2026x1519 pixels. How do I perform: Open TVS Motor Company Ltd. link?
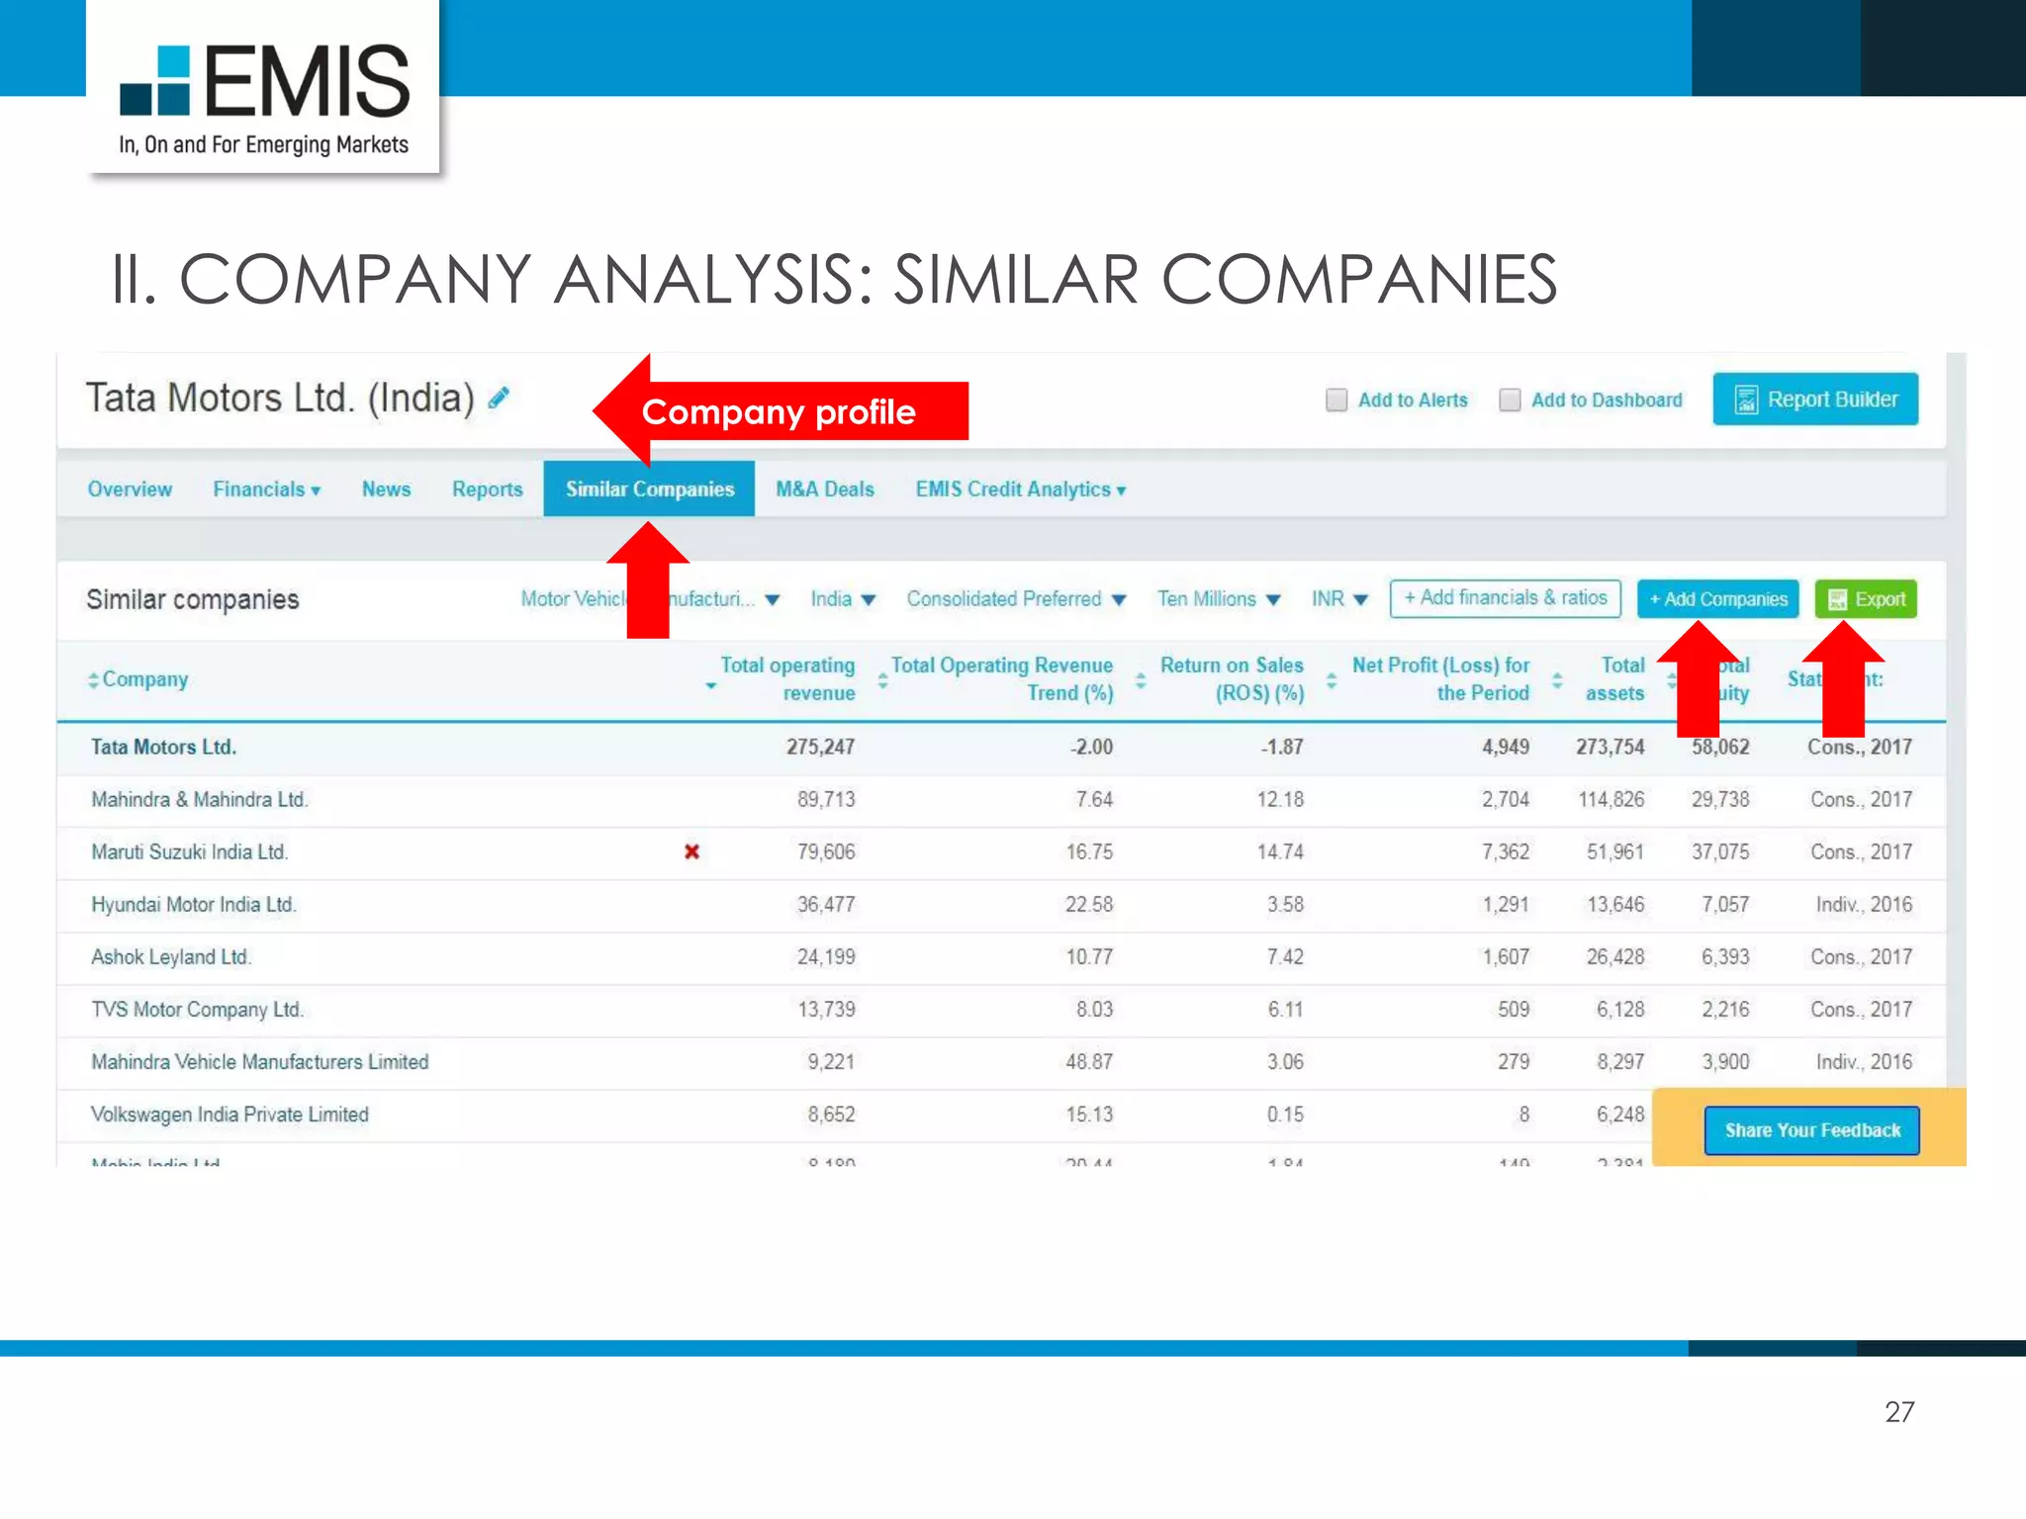pyautogui.click(x=198, y=1009)
